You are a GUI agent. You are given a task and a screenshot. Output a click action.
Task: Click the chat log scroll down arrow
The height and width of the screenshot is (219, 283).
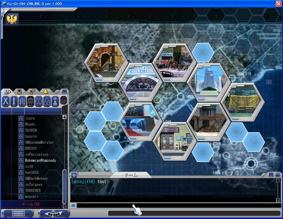(x=278, y=200)
